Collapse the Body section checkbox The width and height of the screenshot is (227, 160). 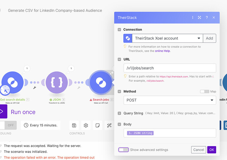[x=119, y=124]
